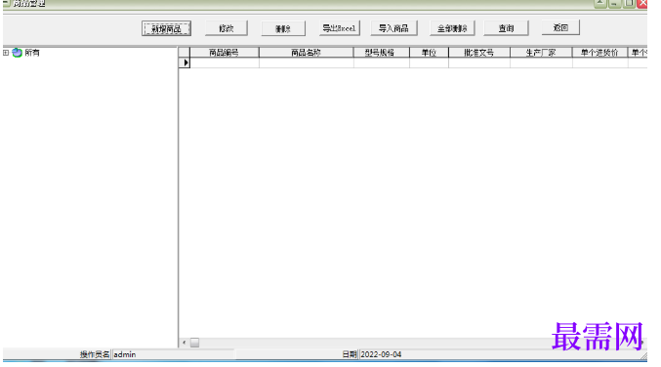
Task: Click the 删除 button
Action: point(283,28)
